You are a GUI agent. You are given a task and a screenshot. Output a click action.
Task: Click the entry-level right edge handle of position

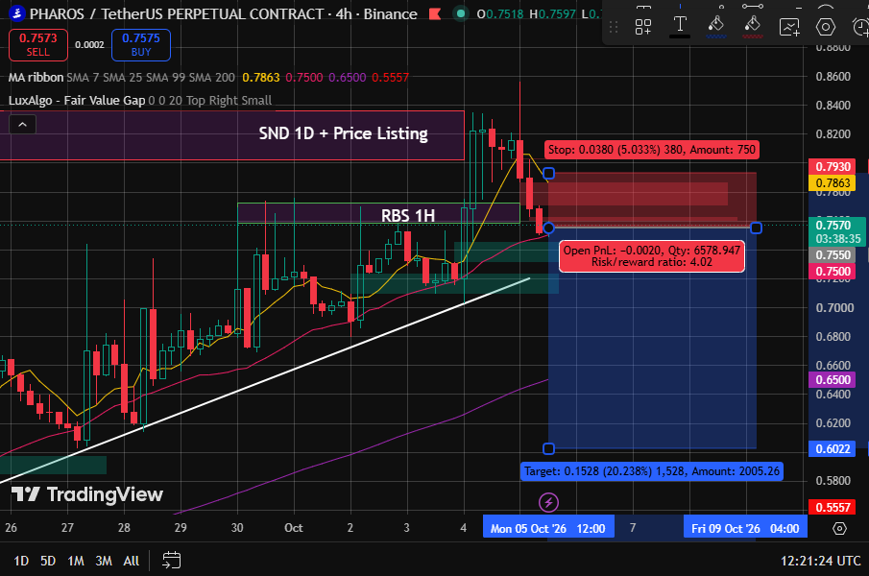[756, 228]
